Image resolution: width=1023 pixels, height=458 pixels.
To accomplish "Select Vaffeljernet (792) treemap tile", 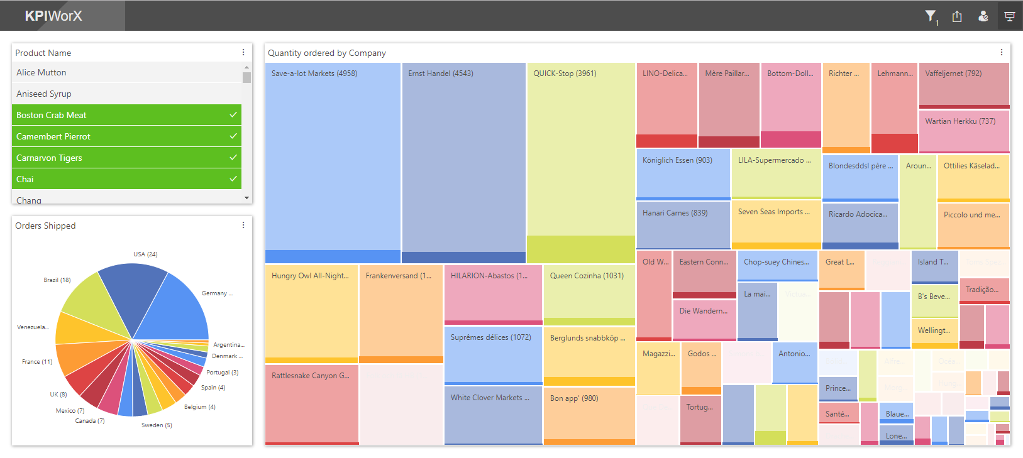I will coord(964,85).
